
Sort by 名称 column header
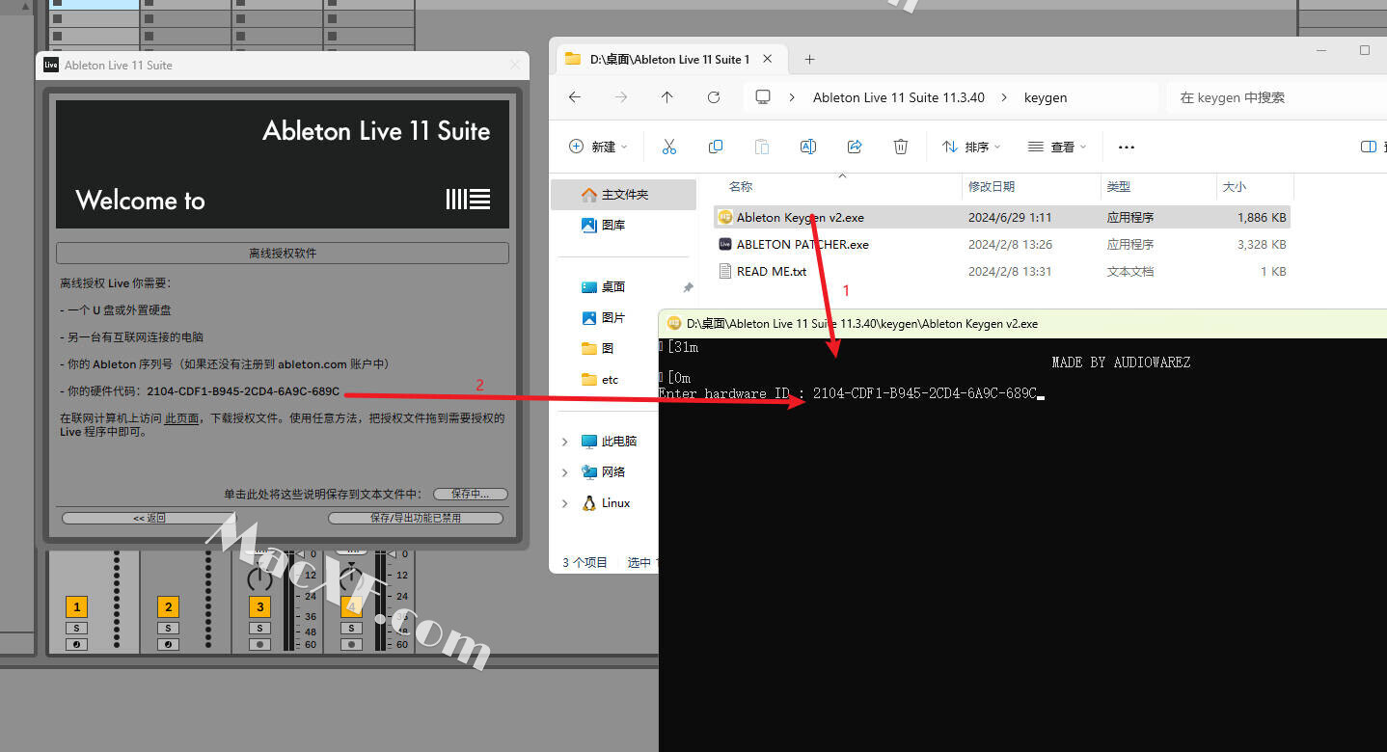[741, 187]
